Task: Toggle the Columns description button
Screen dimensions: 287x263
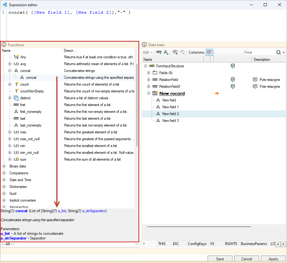Action: pyautogui.click(x=209, y=52)
